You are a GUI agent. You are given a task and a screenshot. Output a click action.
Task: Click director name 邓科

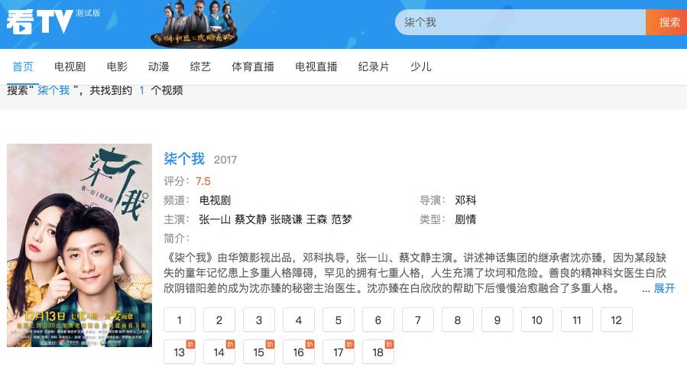(465, 200)
